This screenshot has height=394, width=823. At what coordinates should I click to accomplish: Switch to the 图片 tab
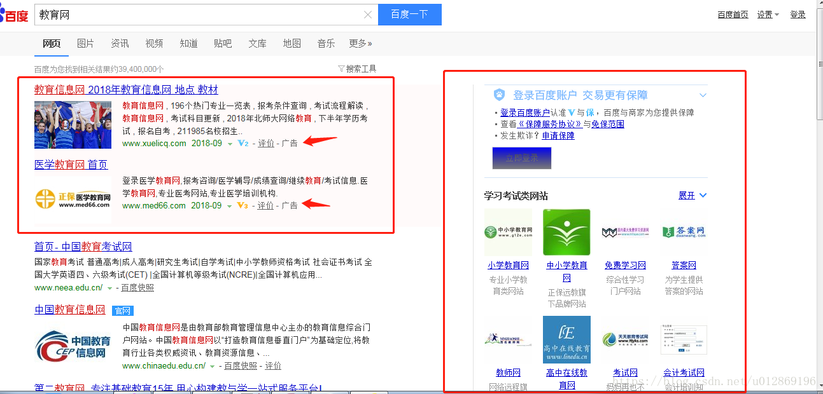pyautogui.click(x=85, y=43)
